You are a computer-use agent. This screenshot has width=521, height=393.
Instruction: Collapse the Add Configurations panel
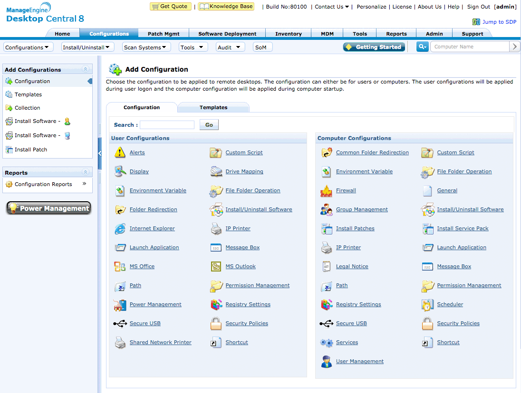pyautogui.click(x=86, y=69)
